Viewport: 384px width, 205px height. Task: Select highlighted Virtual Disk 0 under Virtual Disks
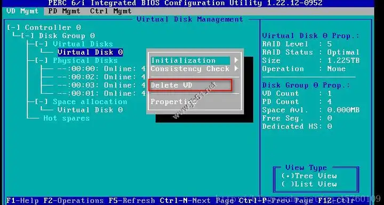[90, 52]
